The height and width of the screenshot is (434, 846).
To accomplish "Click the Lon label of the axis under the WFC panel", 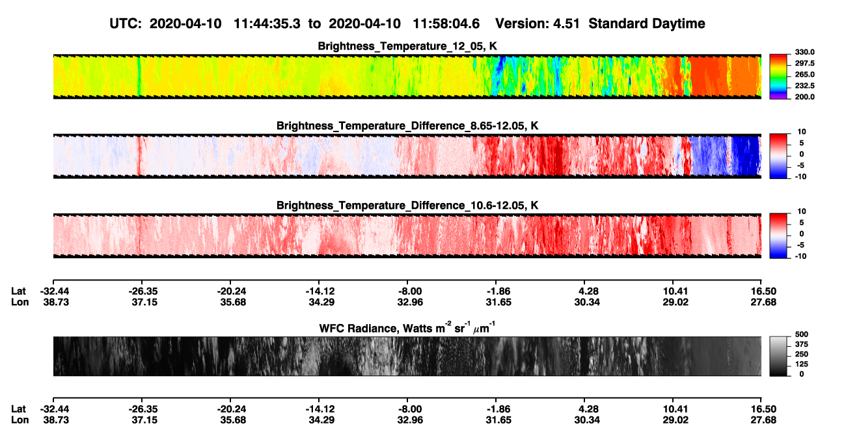I will point(20,420).
